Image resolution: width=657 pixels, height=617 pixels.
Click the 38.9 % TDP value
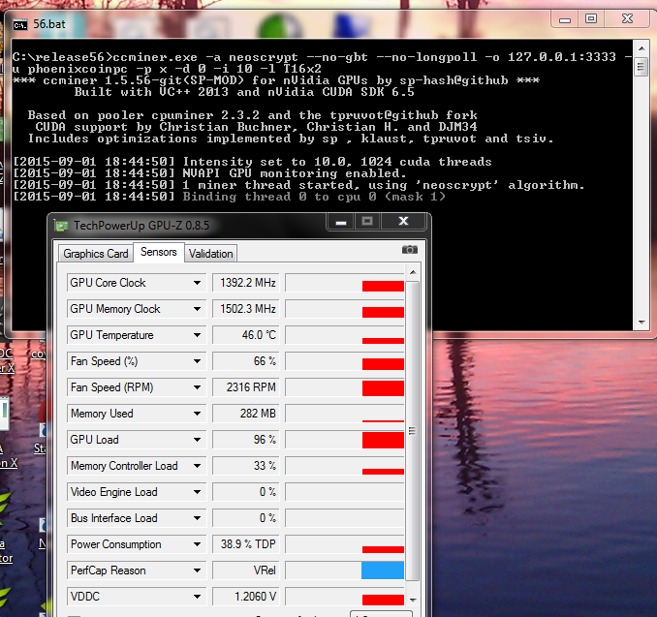(x=246, y=544)
